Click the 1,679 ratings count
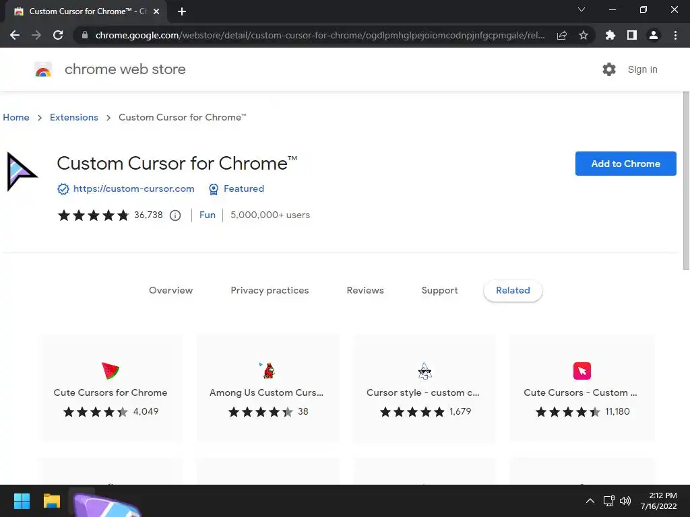This screenshot has height=517, width=690. pyautogui.click(x=460, y=411)
